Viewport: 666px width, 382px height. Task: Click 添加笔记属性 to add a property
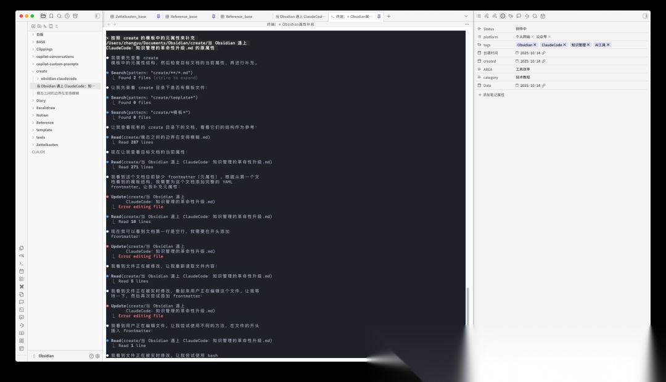(x=491, y=95)
